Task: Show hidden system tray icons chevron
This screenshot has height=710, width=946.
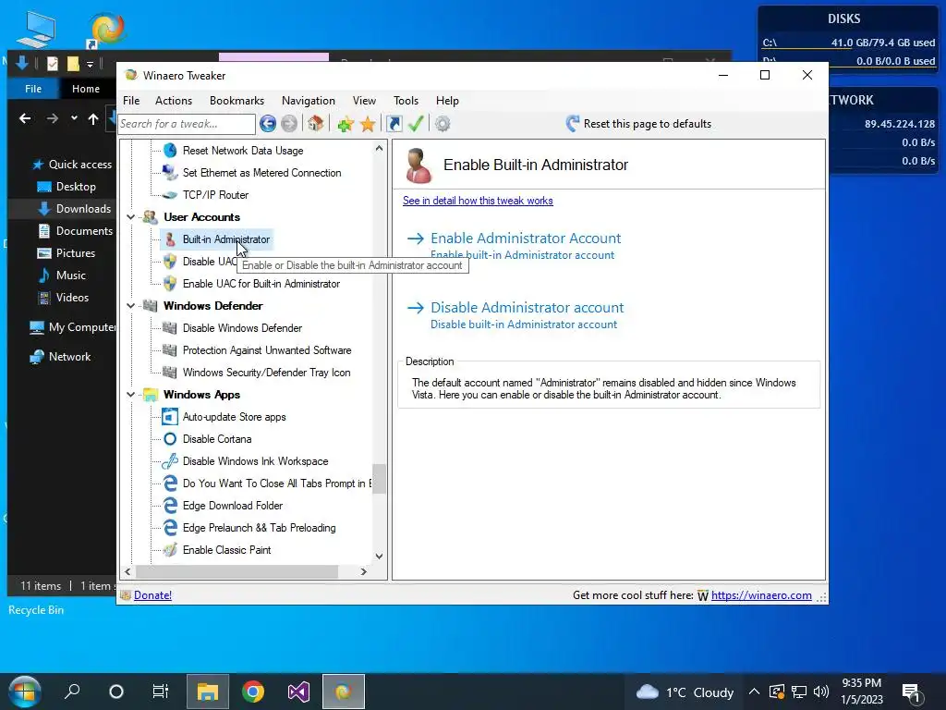Action: pyautogui.click(x=754, y=692)
